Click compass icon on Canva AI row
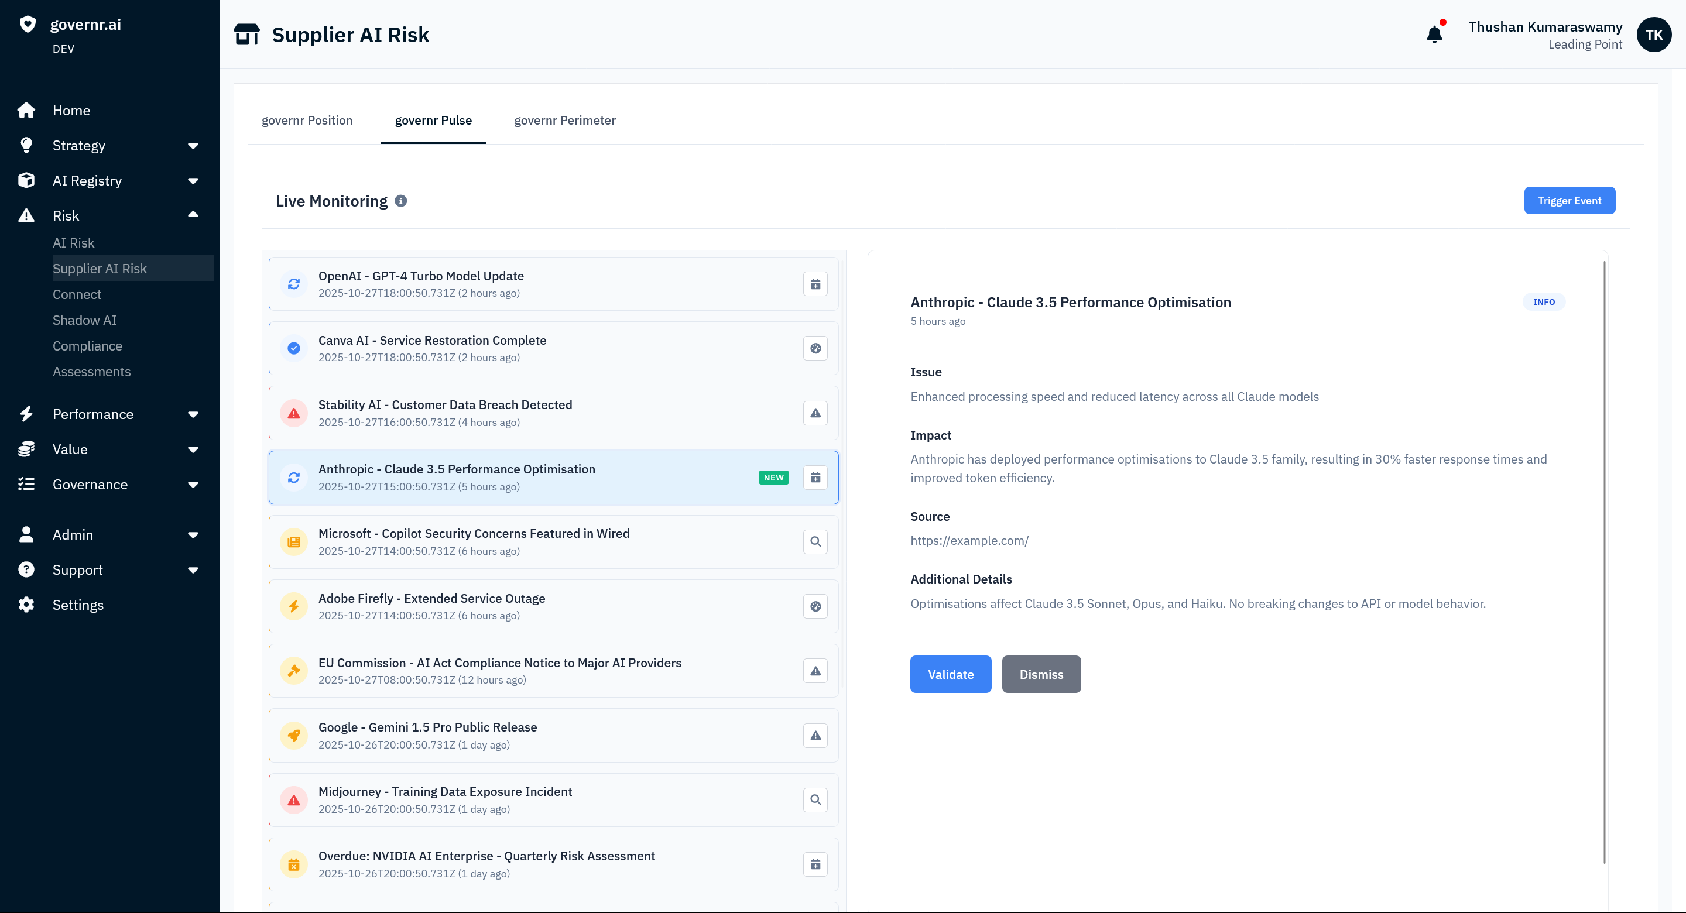Screen dimensions: 1686x913 click(815, 348)
